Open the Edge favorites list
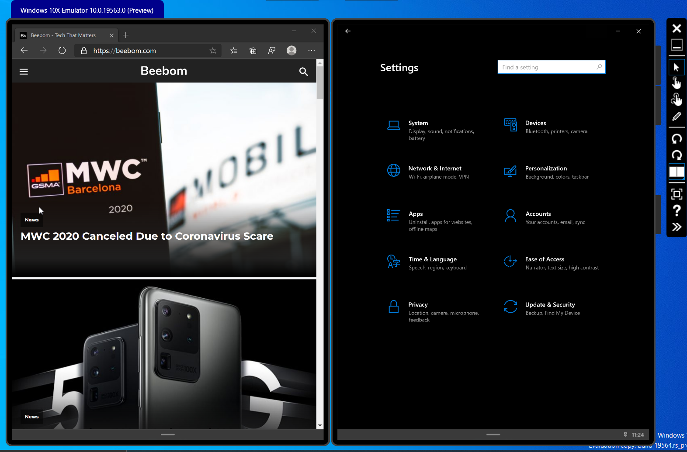Screen dimensions: 687x452 click(x=234, y=51)
